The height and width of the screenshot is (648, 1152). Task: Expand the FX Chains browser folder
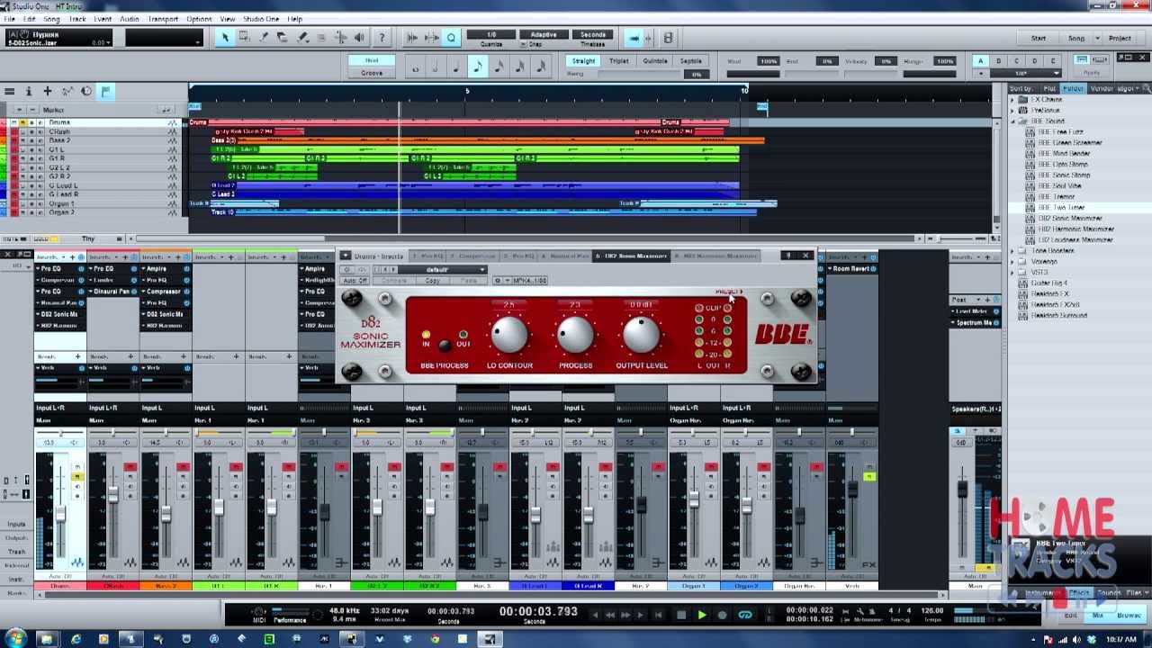click(x=1012, y=100)
